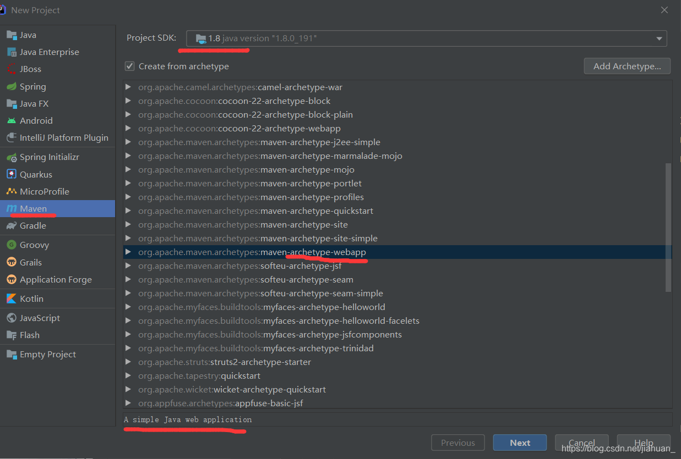
Task: Select Kotlin project type
Action: coord(58,299)
